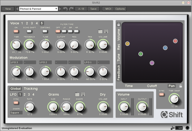Click the Grains Size knob
The image size is (192, 131).
[x=53, y=107]
